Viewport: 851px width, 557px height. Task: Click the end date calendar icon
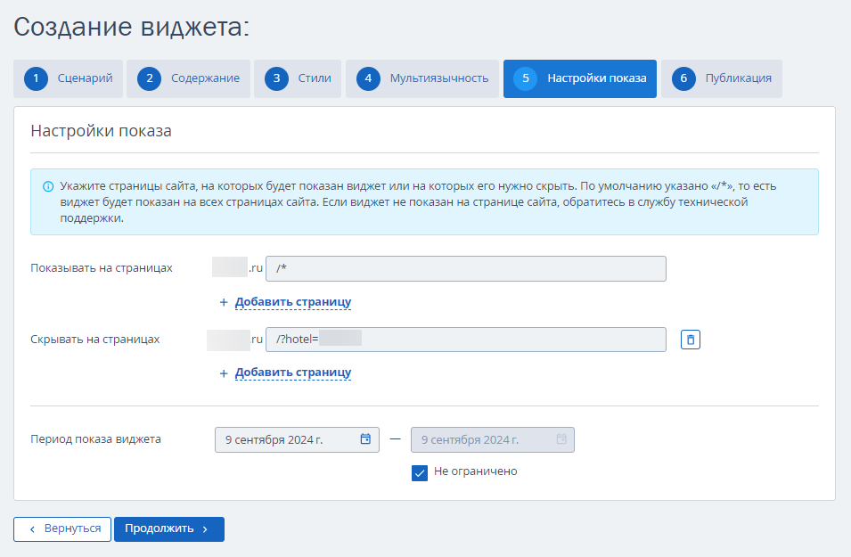[x=561, y=439]
